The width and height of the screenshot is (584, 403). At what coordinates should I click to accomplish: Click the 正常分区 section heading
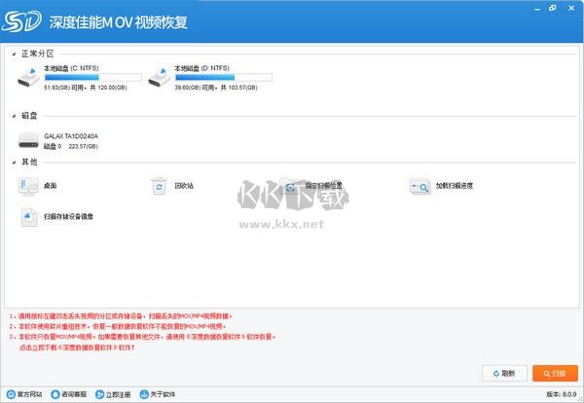[38, 54]
